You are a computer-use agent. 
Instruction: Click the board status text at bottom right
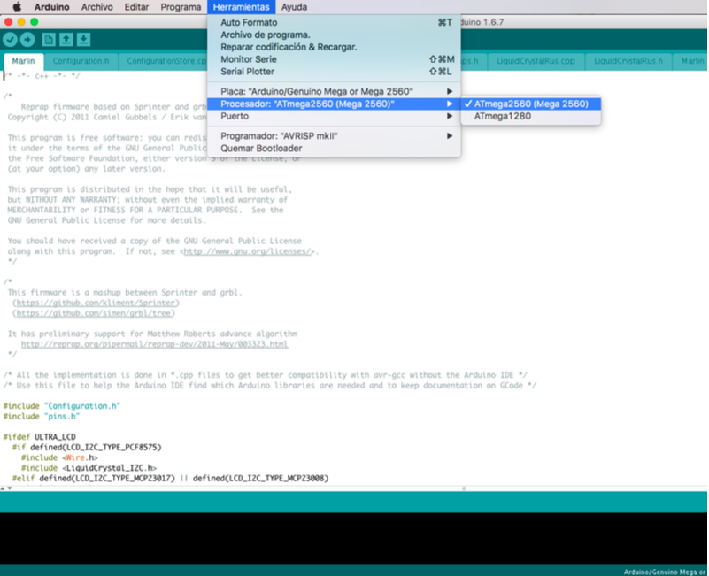coord(665,572)
